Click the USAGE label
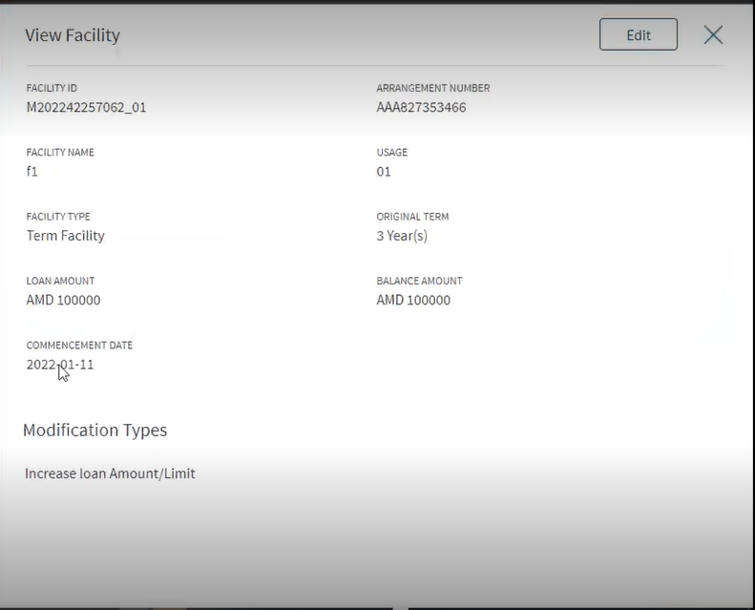755x610 pixels. coord(392,152)
